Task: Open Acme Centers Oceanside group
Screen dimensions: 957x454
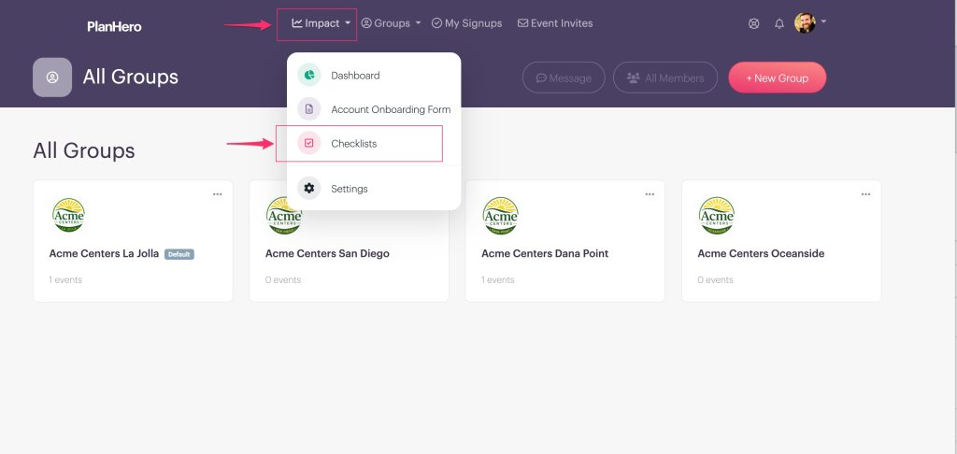Action: coord(761,253)
